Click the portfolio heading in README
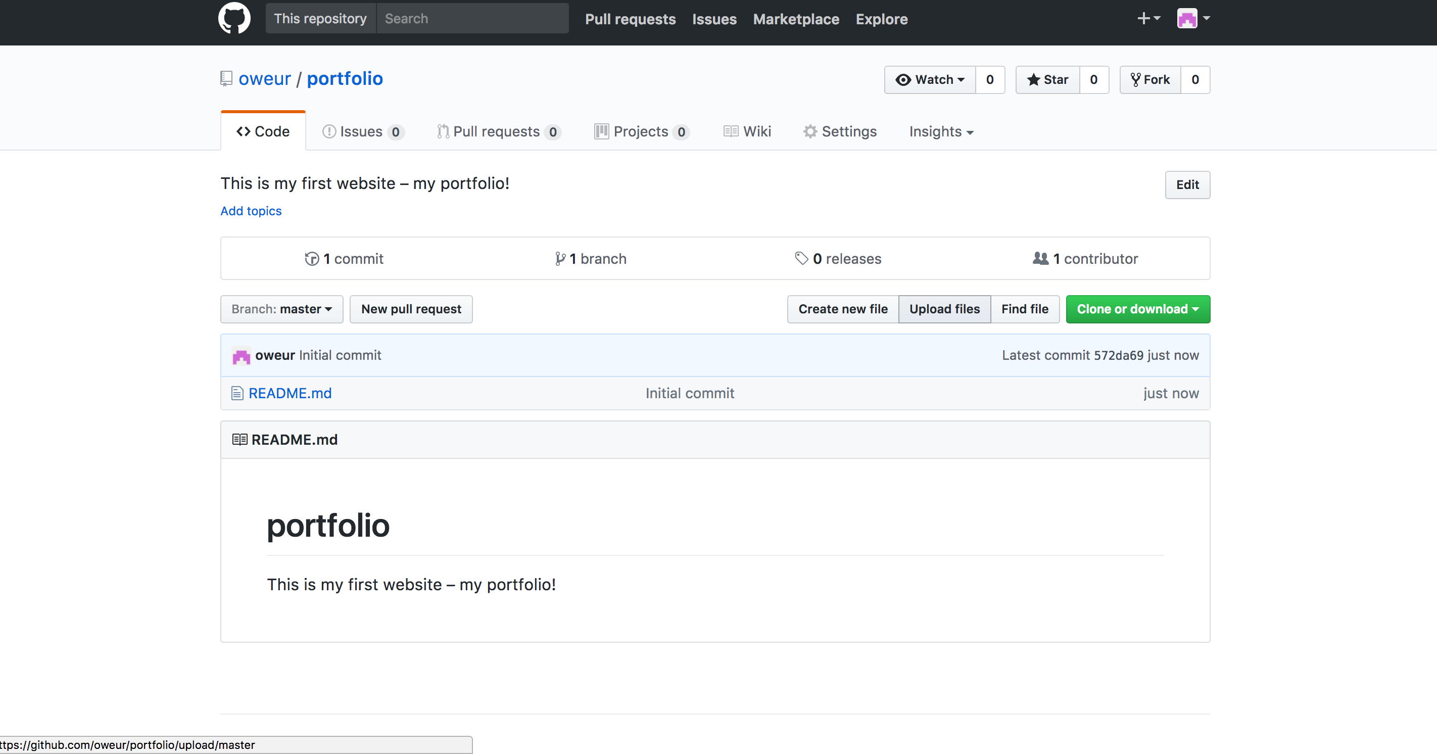 (x=328, y=526)
